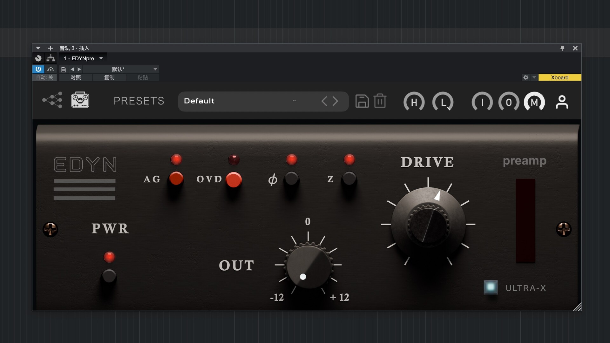Select the H quality mode button

(x=414, y=102)
